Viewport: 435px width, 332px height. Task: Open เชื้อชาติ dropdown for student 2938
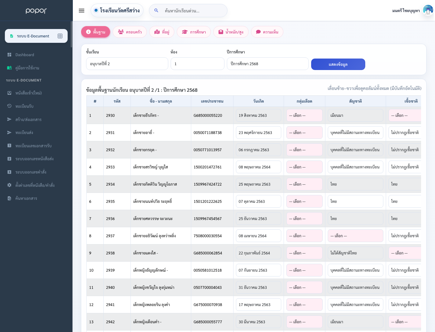coord(405,253)
